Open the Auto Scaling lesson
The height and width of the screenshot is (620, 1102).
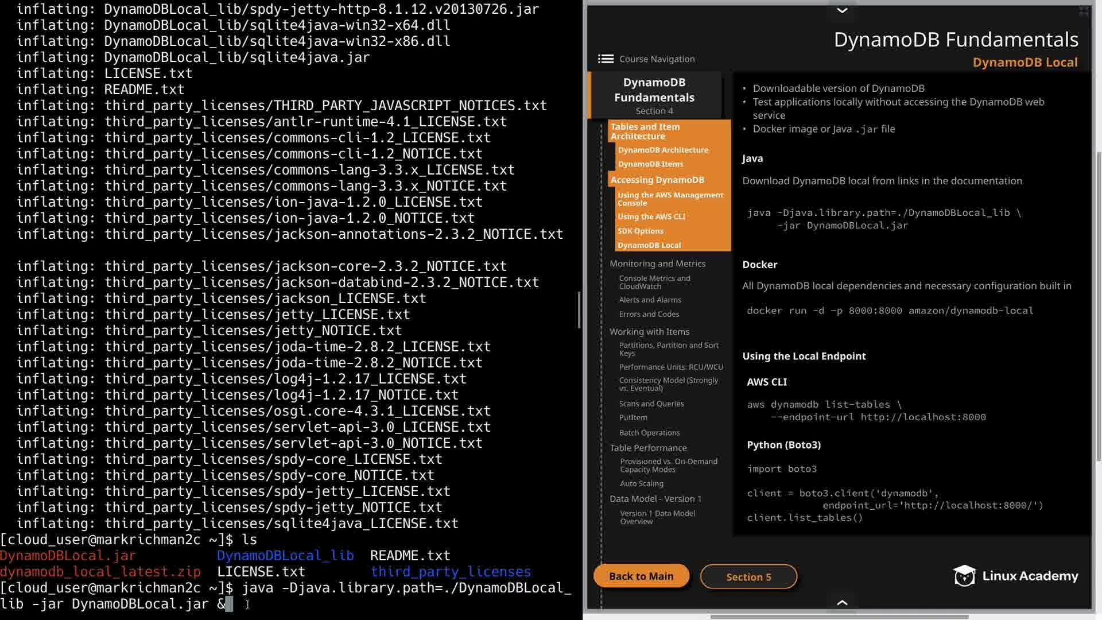point(642,483)
